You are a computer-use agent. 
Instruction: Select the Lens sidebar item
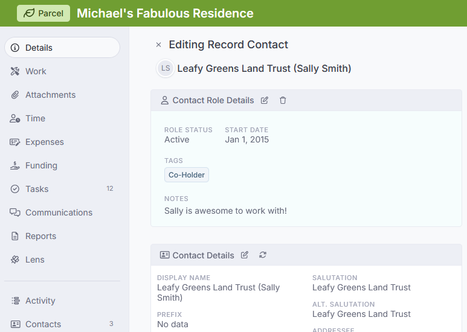(x=62, y=260)
